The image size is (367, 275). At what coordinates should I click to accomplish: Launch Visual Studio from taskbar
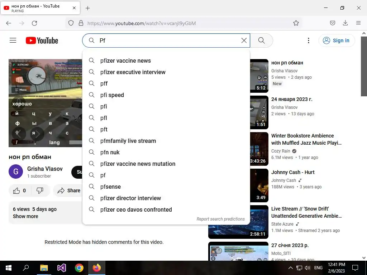click(62, 268)
